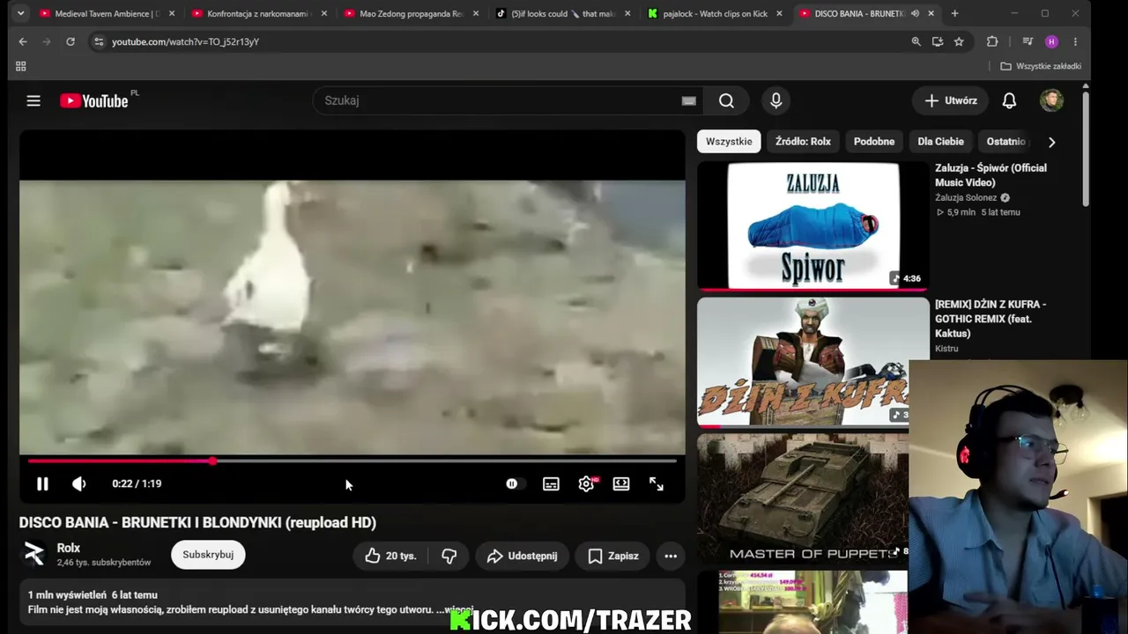Open the Master of Puppets video thumbnail

pos(803,498)
